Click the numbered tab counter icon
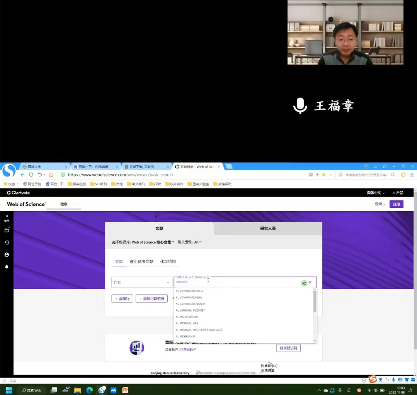This screenshot has width=417, height=395. pos(366,166)
